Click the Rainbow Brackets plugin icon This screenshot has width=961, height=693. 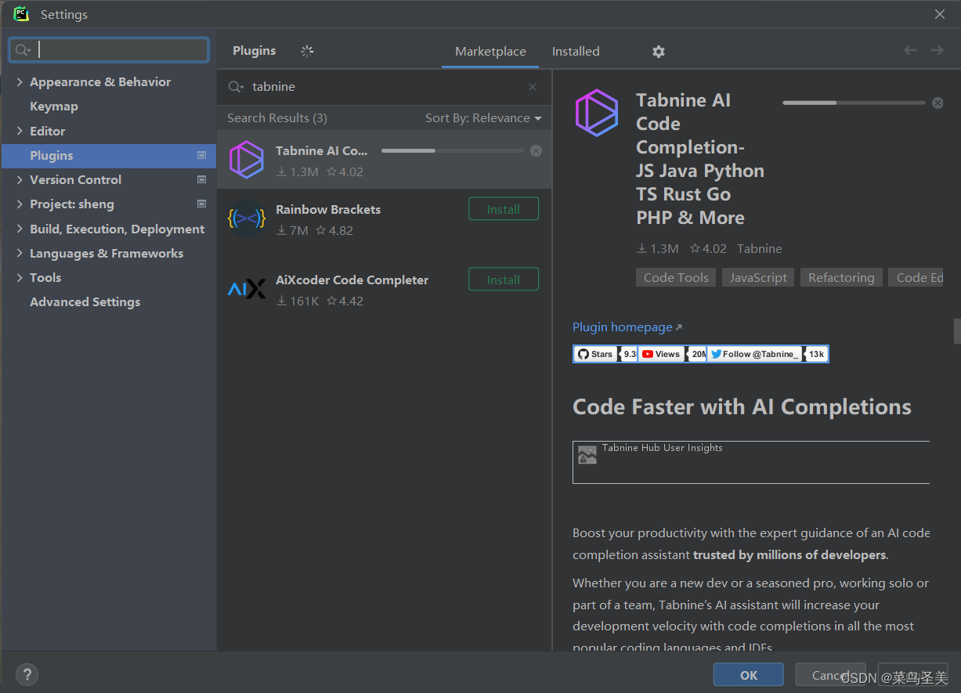pos(247,218)
